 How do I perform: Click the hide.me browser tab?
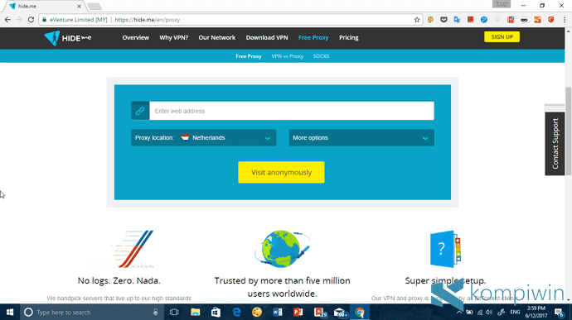tap(44, 6)
